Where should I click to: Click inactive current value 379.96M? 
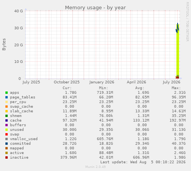pyautogui.click(x=68, y=157)
